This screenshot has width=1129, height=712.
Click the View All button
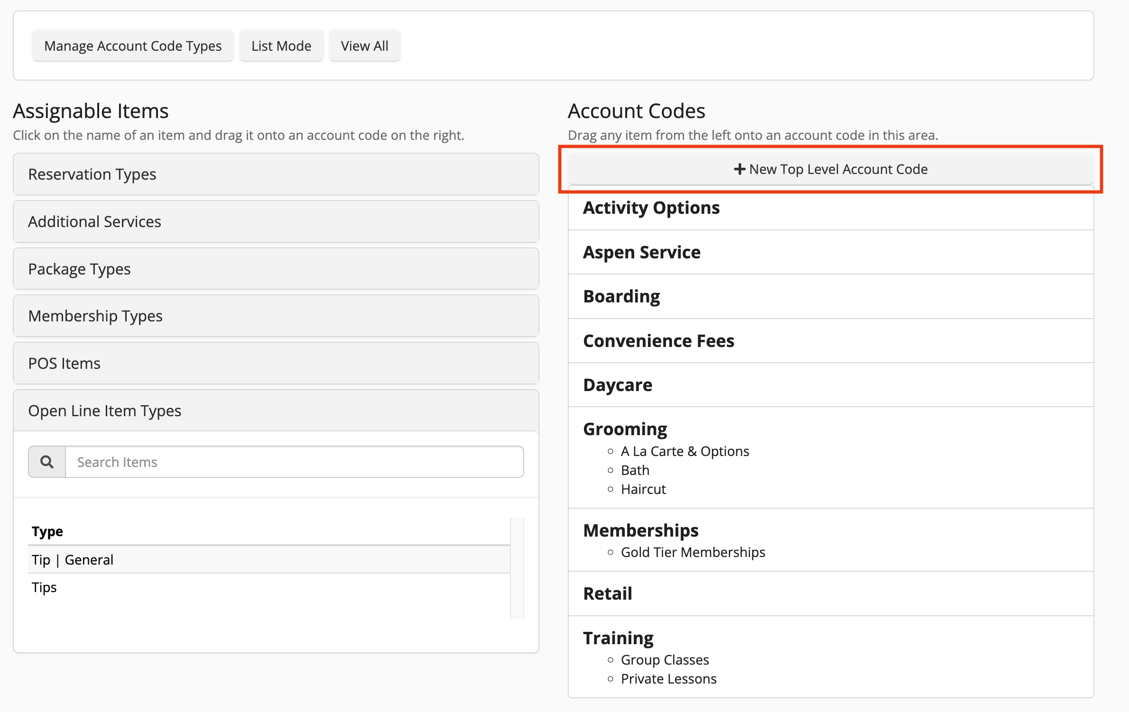(x=364, y=46)
